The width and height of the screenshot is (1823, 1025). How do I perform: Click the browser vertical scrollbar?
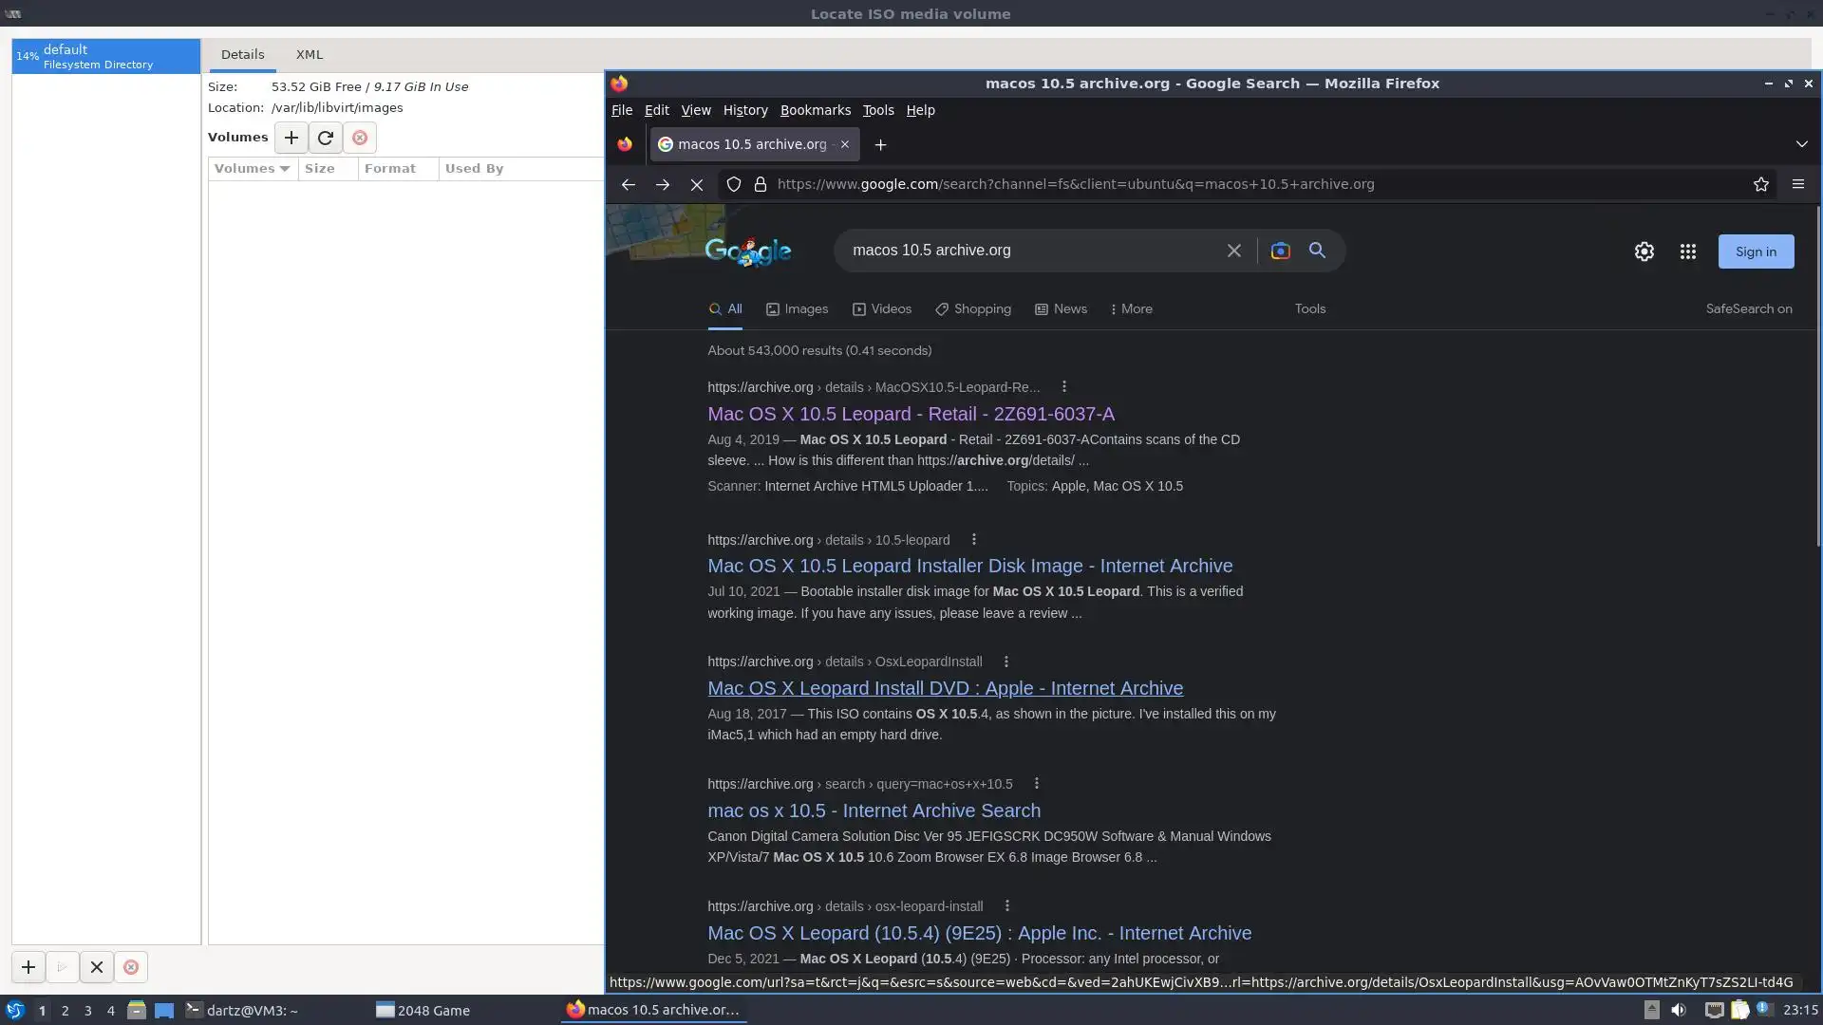(x=1817, y=380)
